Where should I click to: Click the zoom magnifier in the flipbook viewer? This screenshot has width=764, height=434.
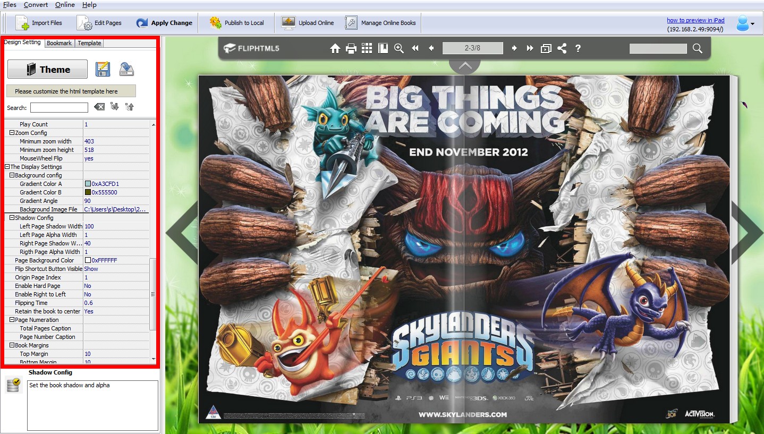398,48
